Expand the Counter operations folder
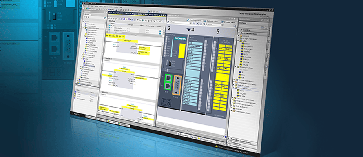The height and width of the screenshot is (157, 363). point(234,79)
